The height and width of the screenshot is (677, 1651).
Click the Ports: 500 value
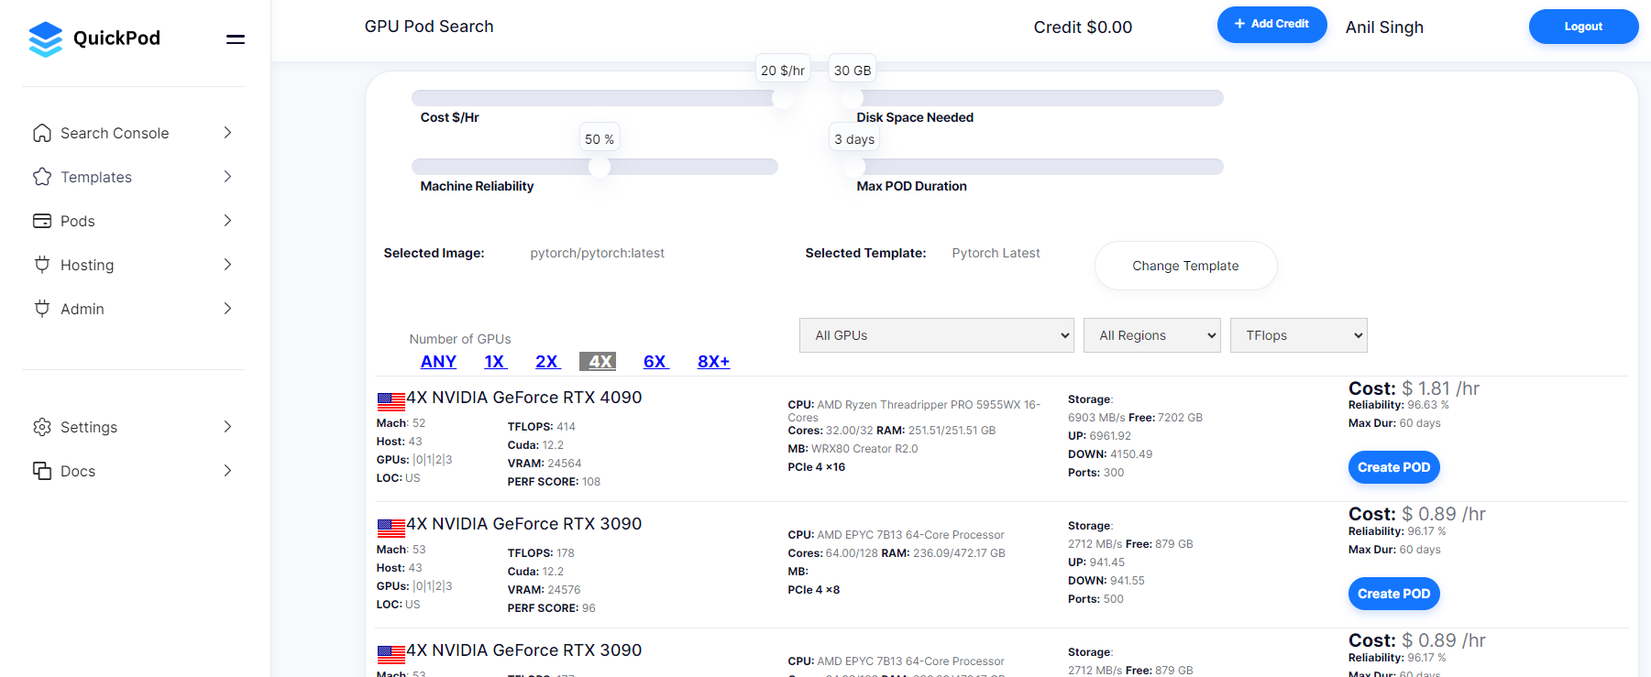point(1095,599)
